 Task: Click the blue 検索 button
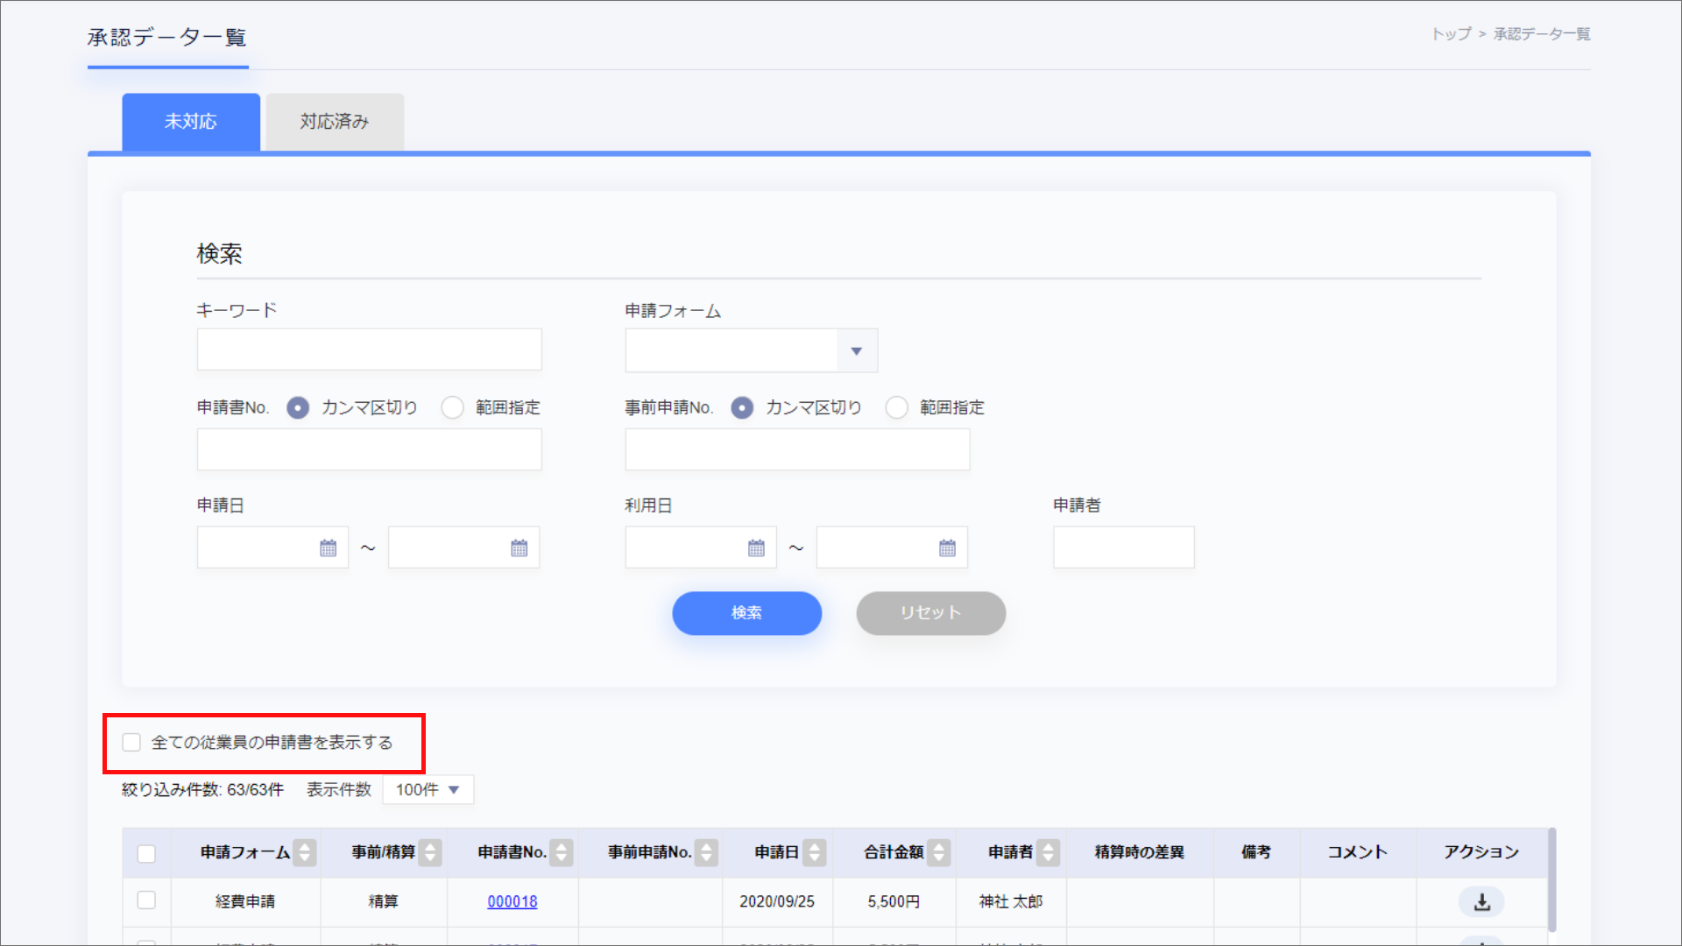tap(746, 613)
